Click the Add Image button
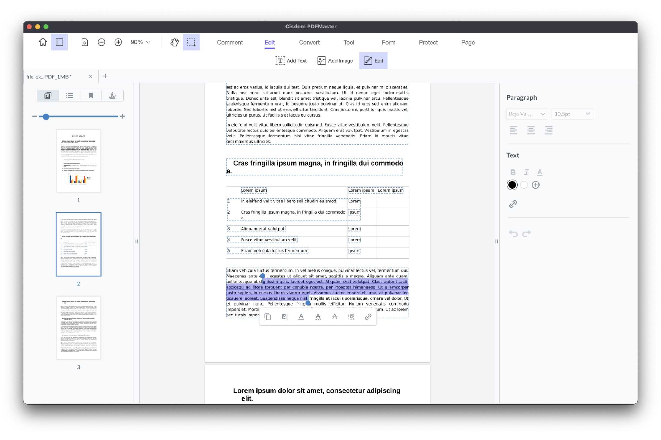This screenshot has width=661, height=440. tap(335, 61)
